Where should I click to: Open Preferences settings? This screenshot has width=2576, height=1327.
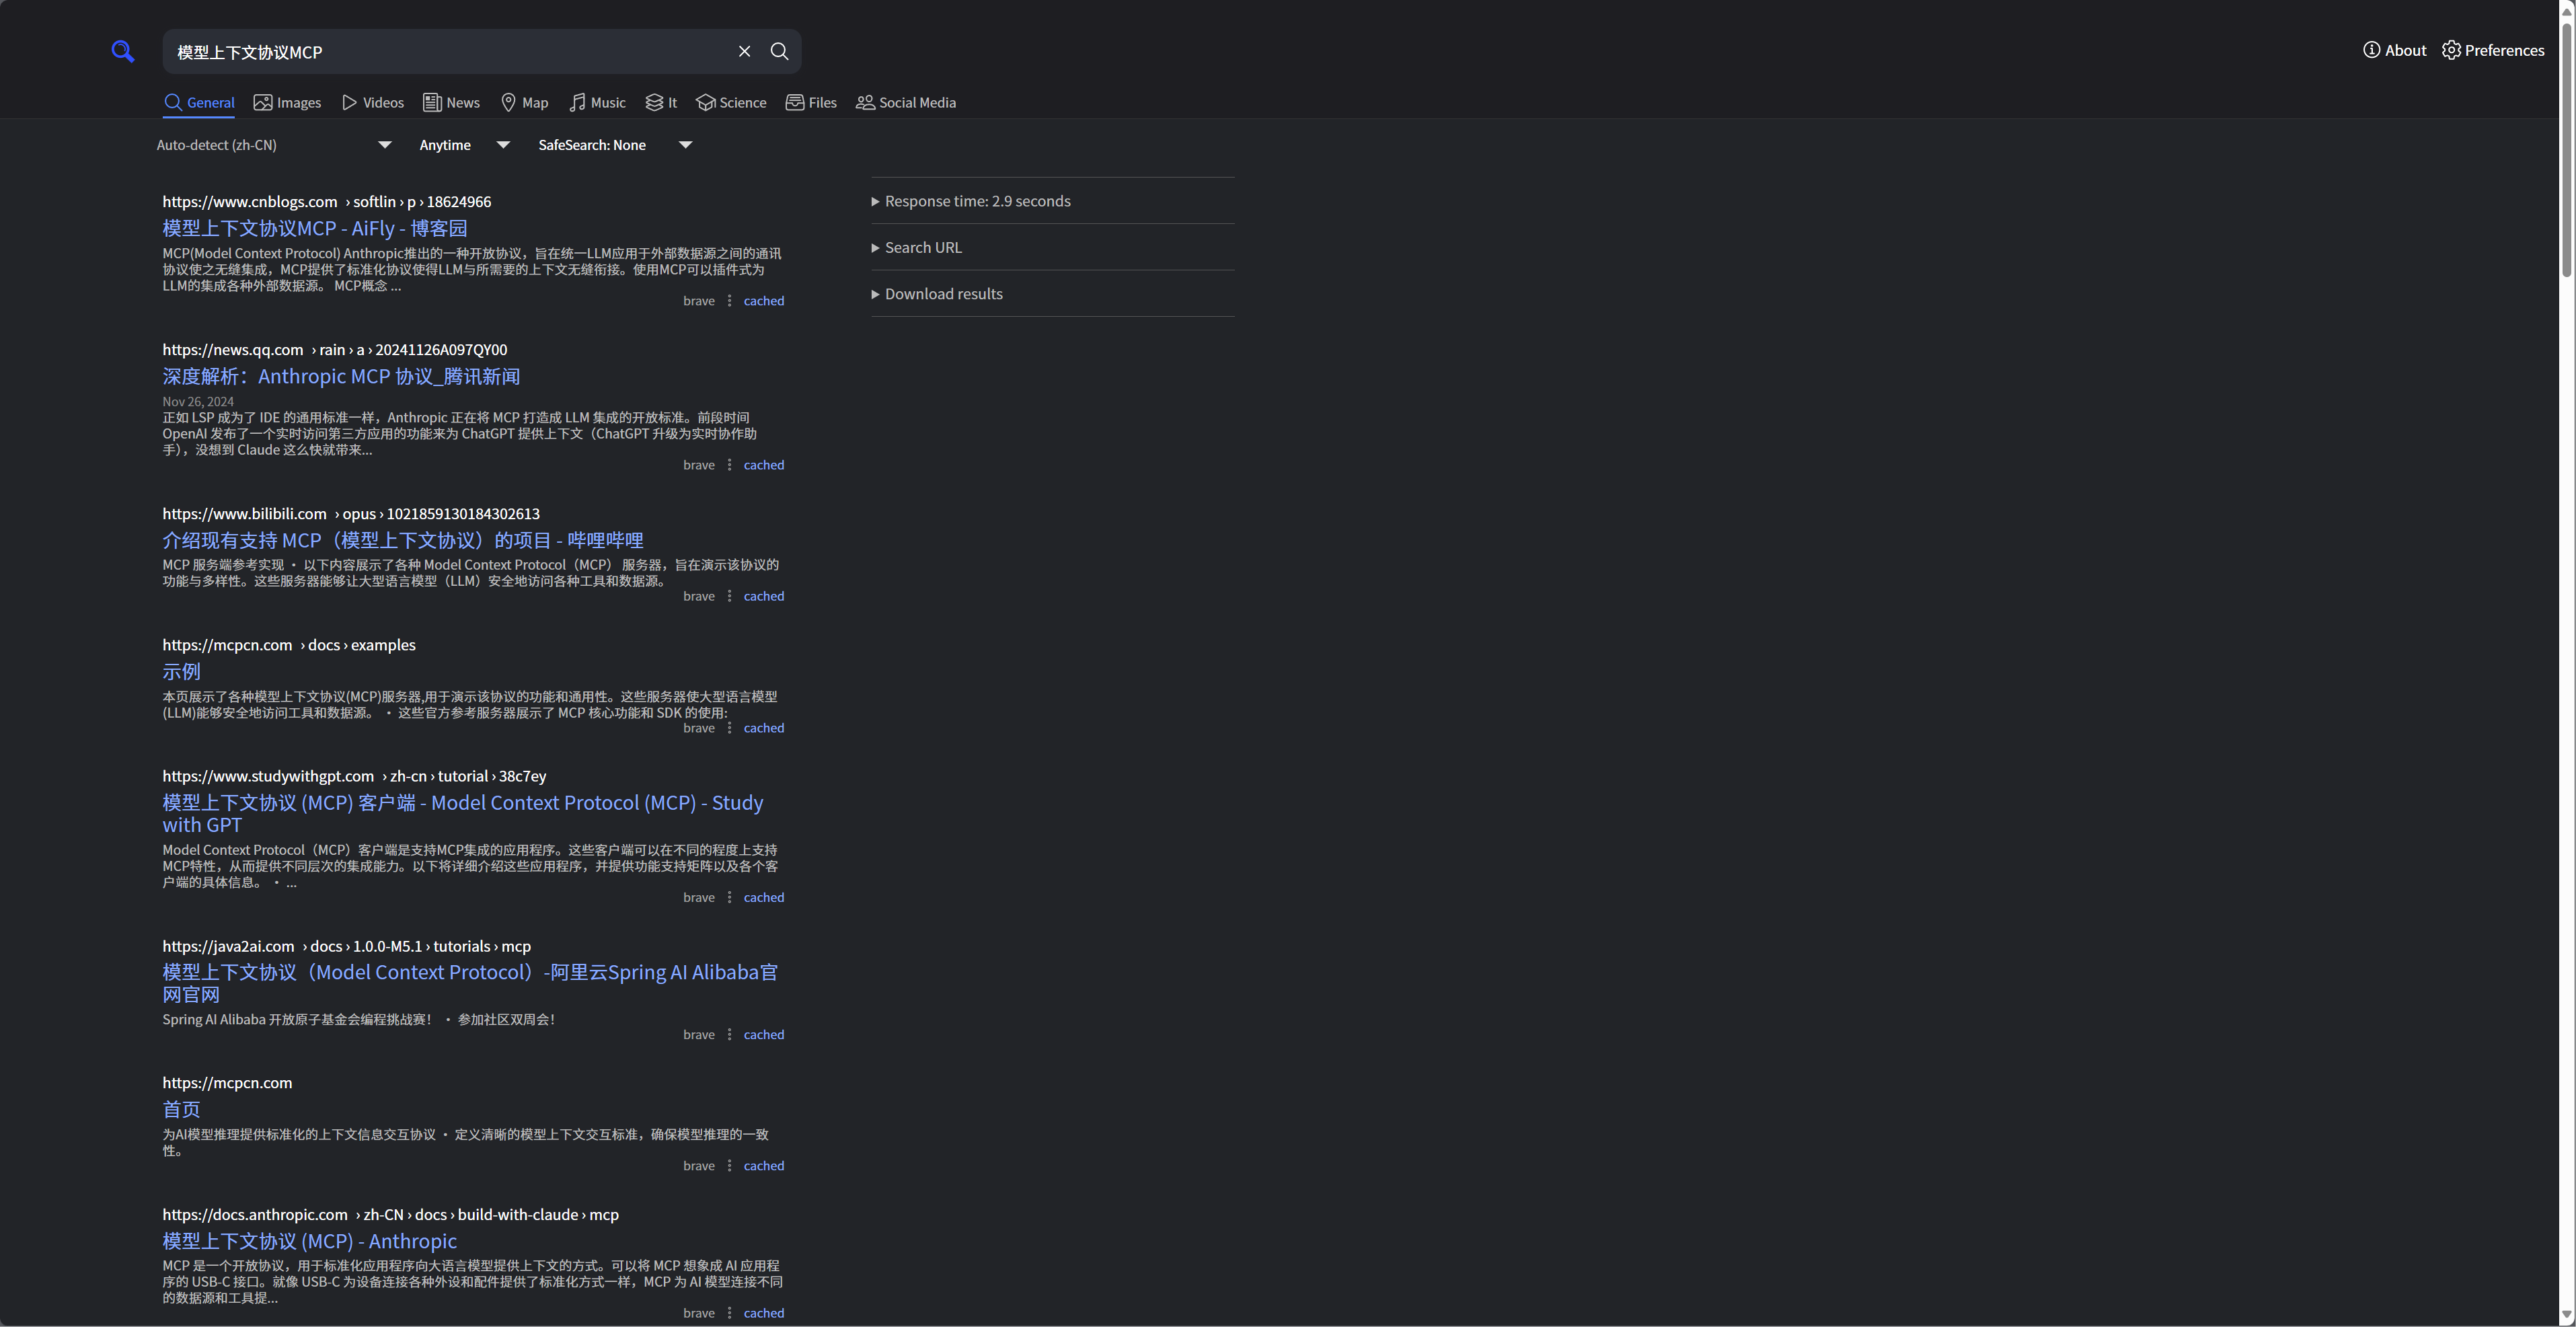click(x=2492, y=50)
